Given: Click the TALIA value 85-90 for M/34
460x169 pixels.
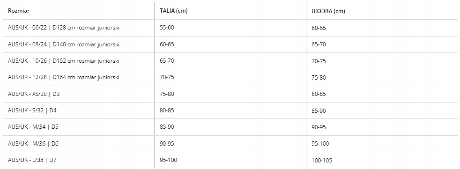Looking at the screenshot, I should [167, 127].
